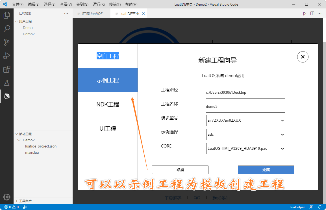
Task: Click the VS Code logo in the title bar
Action: tap(5, 4)
